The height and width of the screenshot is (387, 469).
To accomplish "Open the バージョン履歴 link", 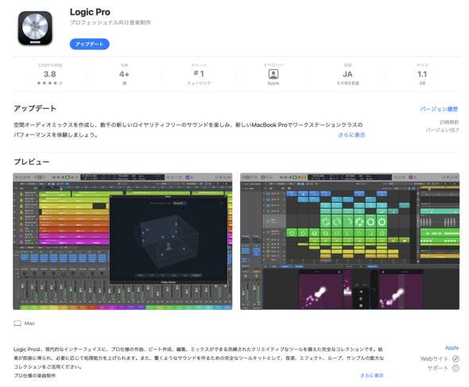I will tap(439, 109).
